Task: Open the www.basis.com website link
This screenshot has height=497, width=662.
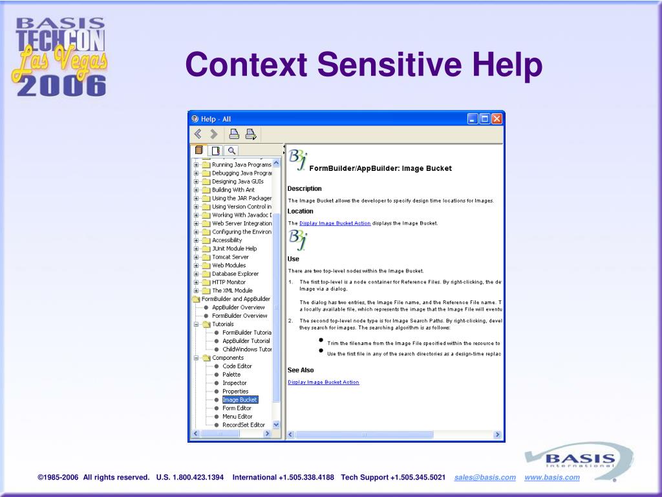Action: point(552,477)
